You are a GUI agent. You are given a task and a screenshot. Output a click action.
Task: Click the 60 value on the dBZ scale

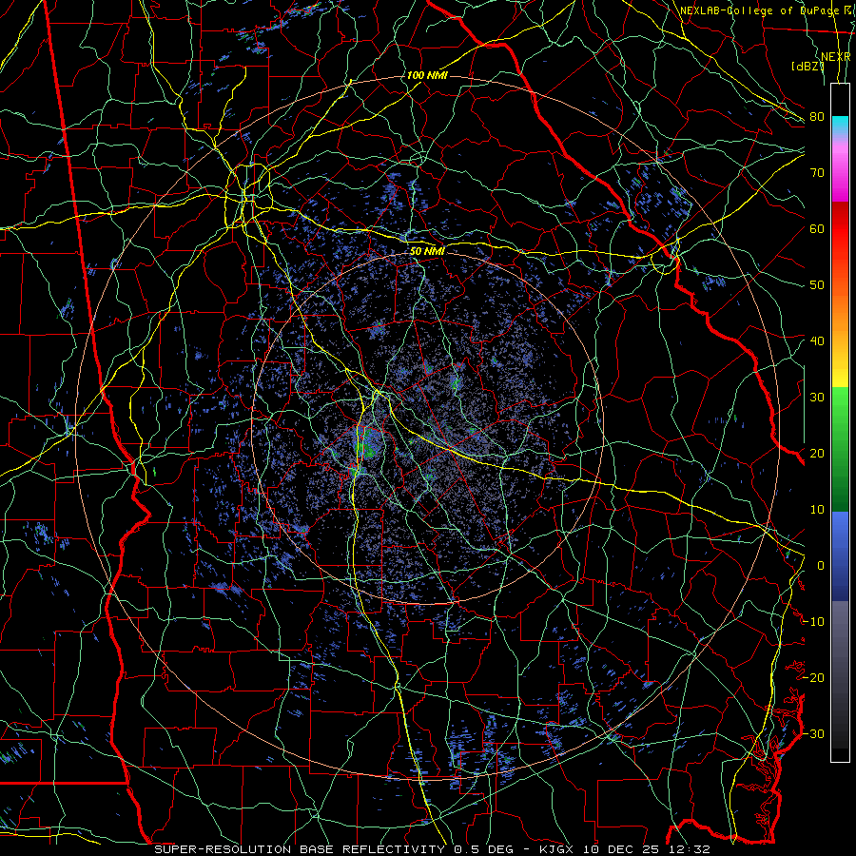(817, 228)
